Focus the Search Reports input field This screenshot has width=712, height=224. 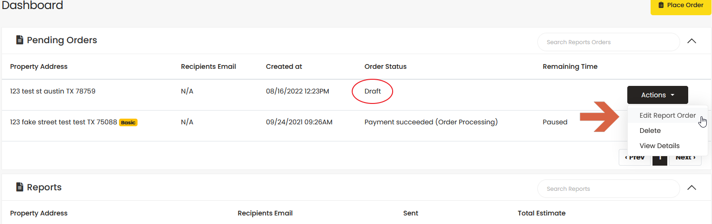pos(608,189)
